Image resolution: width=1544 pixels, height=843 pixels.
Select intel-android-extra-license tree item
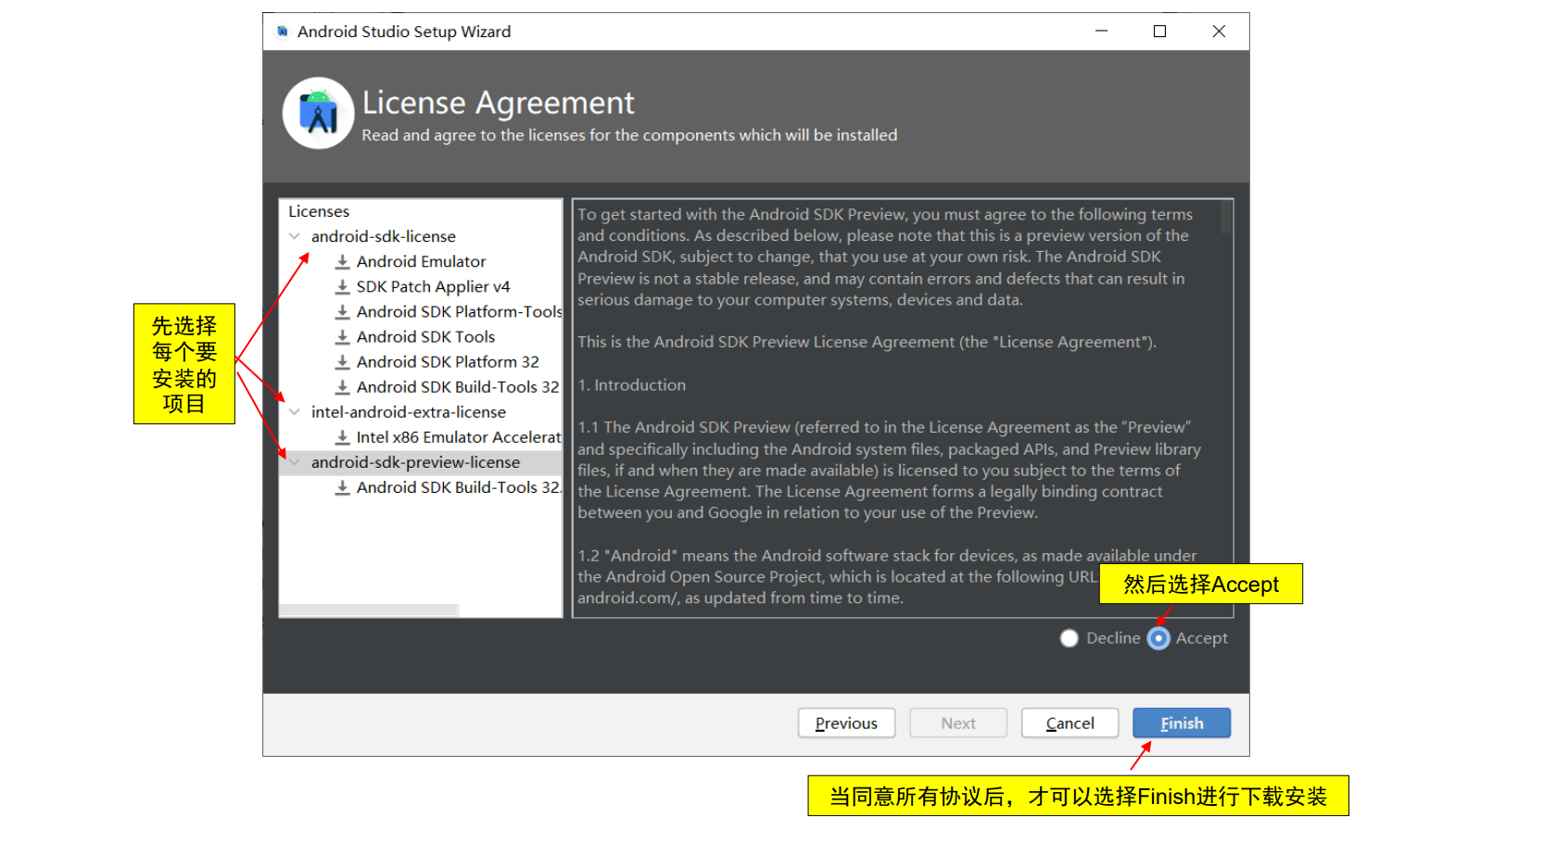point(409,412)
